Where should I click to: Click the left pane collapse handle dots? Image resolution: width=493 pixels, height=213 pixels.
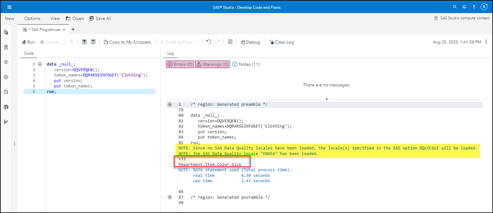point(14,144)
